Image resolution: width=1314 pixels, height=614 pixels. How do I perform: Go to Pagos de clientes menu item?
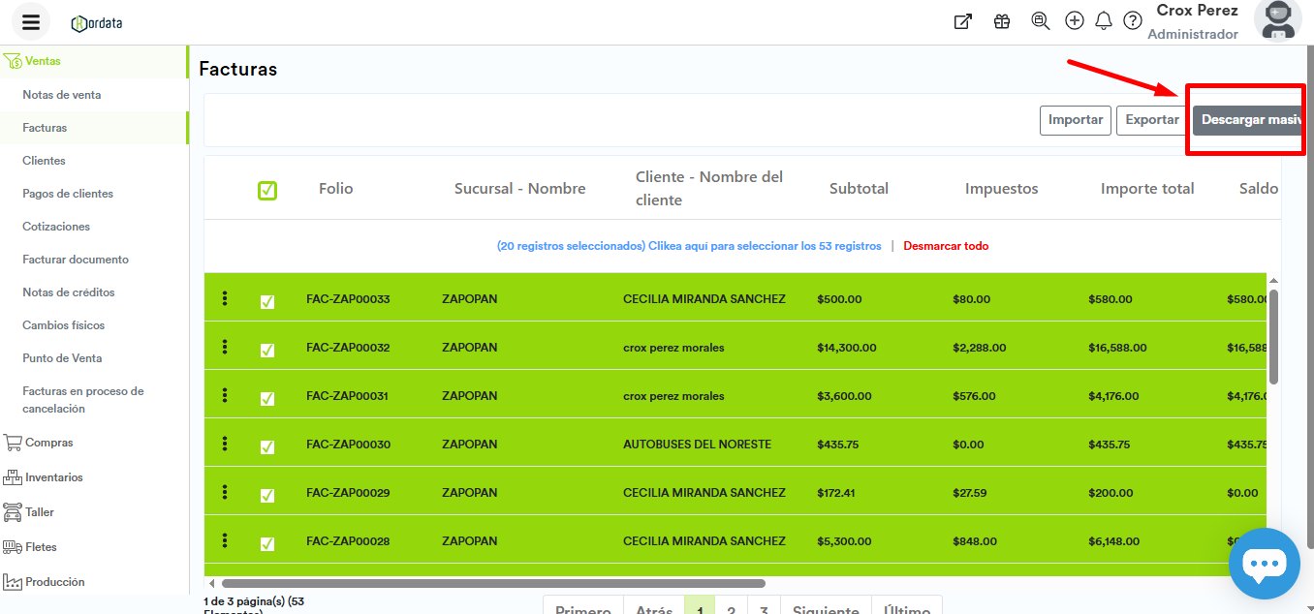point(68,194)
